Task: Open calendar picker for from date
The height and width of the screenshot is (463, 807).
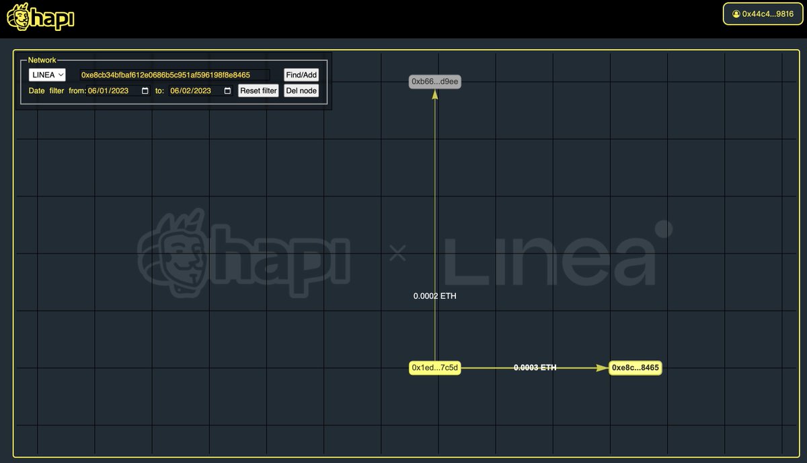Action: [x=145, y=91]
